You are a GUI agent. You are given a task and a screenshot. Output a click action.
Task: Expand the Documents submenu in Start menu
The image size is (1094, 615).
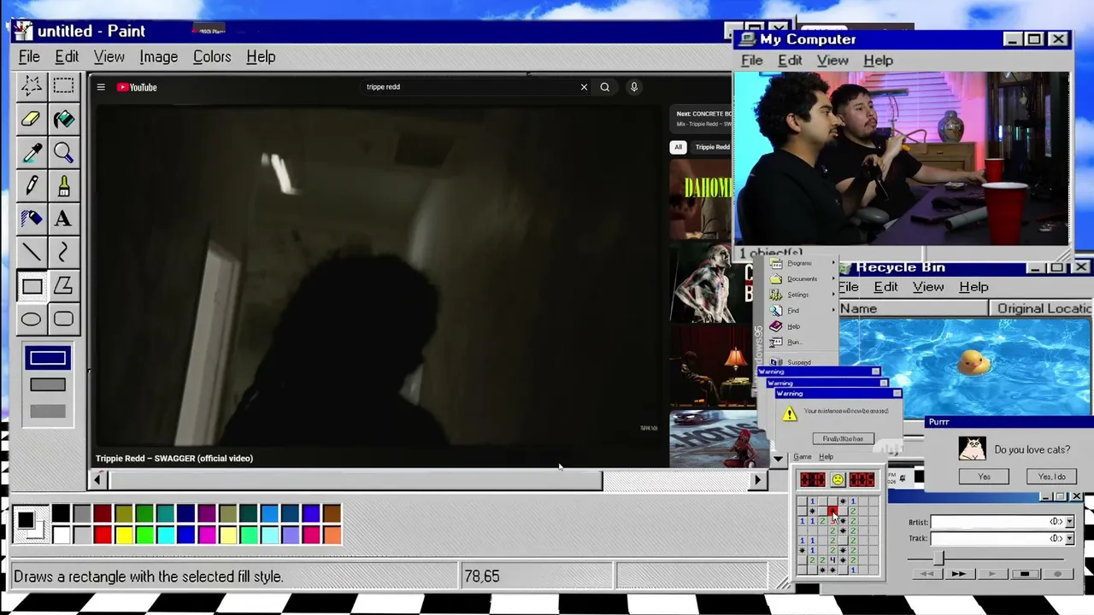pyautogui.click(x=803, y=279)
